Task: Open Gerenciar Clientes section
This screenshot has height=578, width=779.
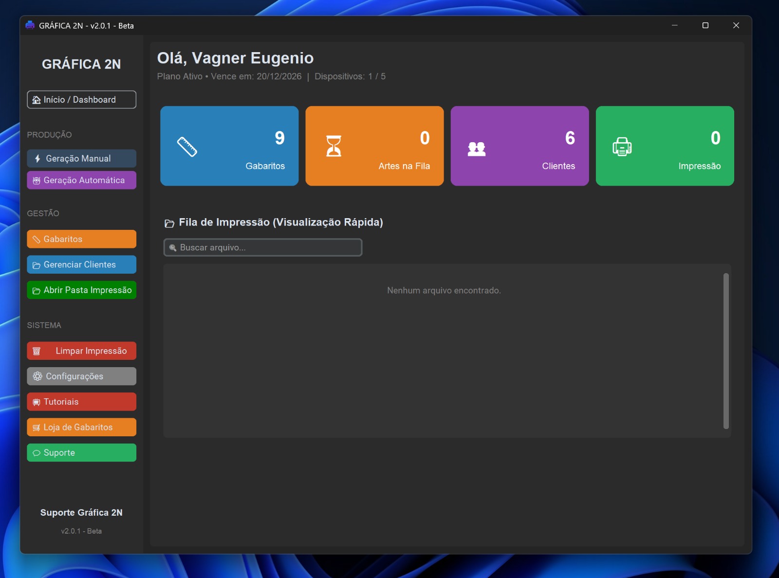Action: click(x=82, y=265)
